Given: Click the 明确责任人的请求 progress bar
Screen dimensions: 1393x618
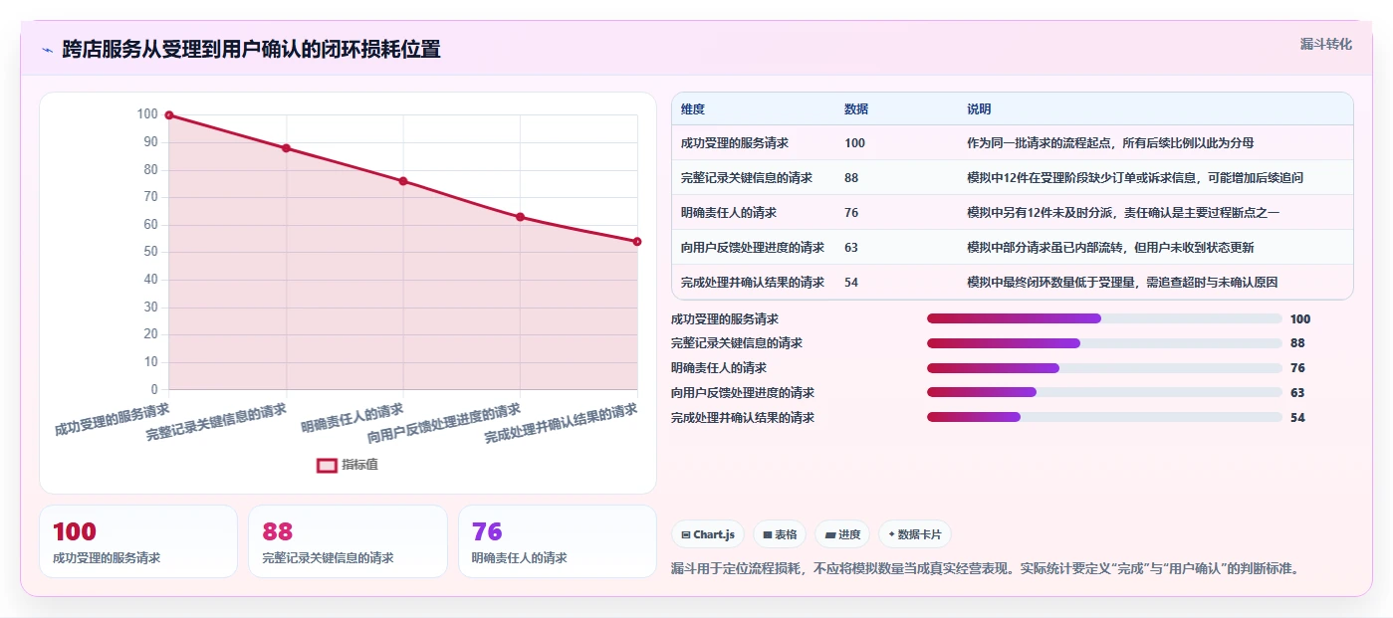Looking at the screenshot, I should click(x=1104, y=368).
